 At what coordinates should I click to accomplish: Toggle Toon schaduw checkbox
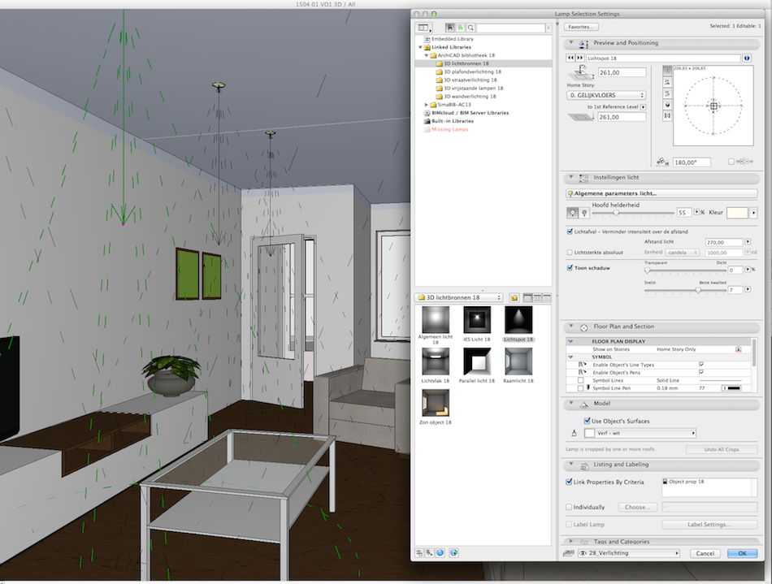(570, 268)
